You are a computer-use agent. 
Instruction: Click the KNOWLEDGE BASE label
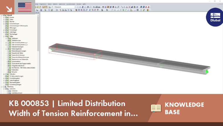pos(184,108)
